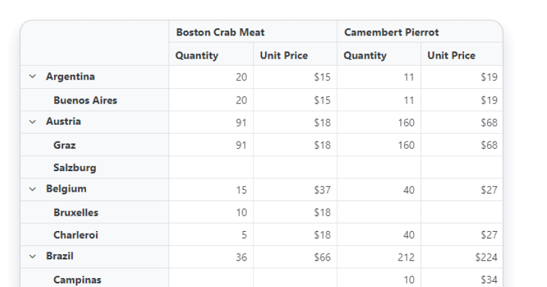Click the Austria country label
547x287 pixels.
click(63, 122)
